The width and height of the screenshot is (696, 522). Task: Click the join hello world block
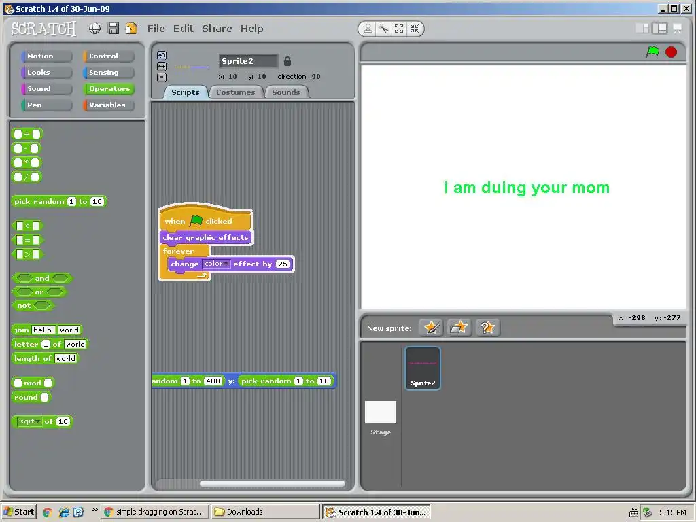(47, 330)
